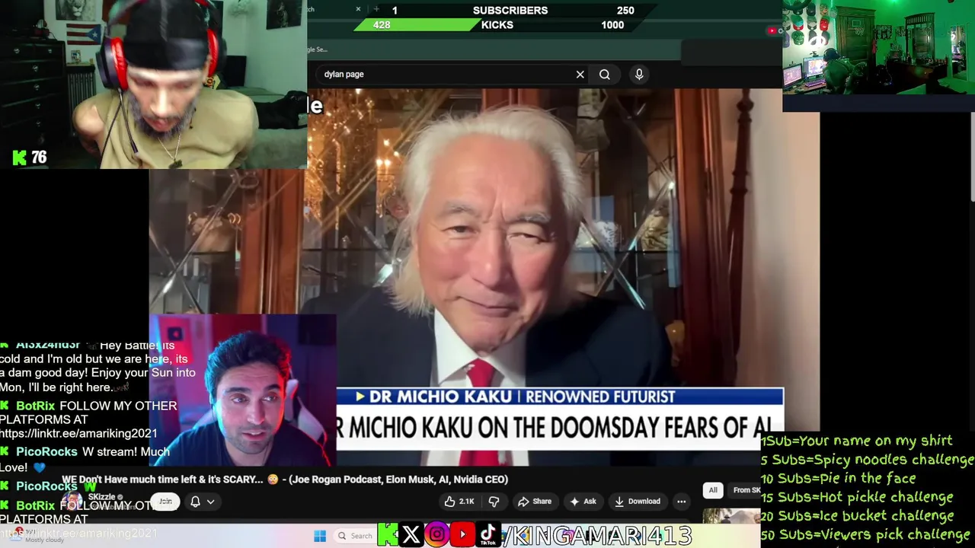
Task: Close the browser tab with X
Action: [358, 9]
